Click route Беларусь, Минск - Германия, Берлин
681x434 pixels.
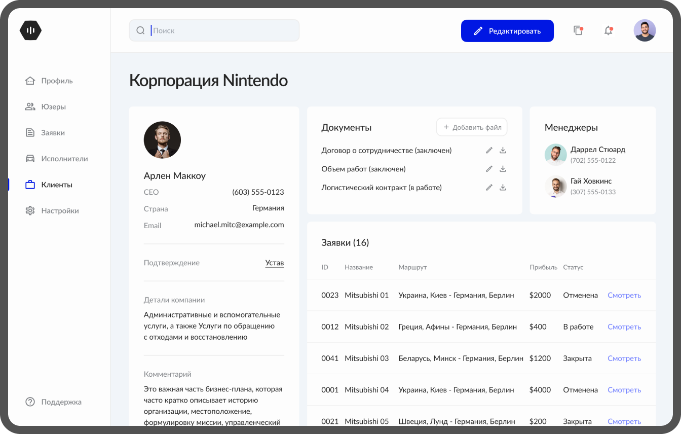461,358
